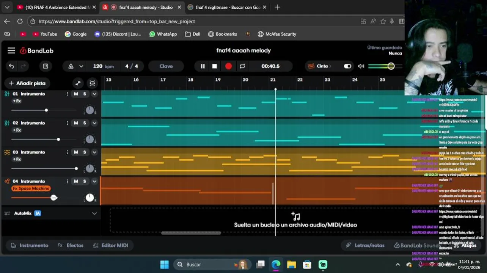Image resolution: width=487 pixels, height=273 pixels.
Task: Select track 01 instrument icon
Action: tap(7, 94)
